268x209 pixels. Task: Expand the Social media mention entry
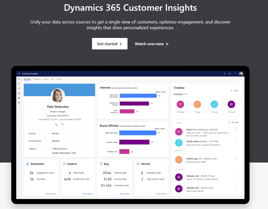236,141
